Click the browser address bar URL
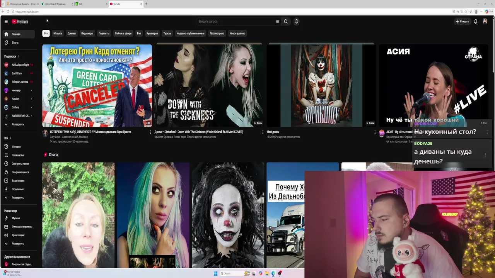Screen dimensions: 495x278 pyautogui.click(x=27, y=12)
